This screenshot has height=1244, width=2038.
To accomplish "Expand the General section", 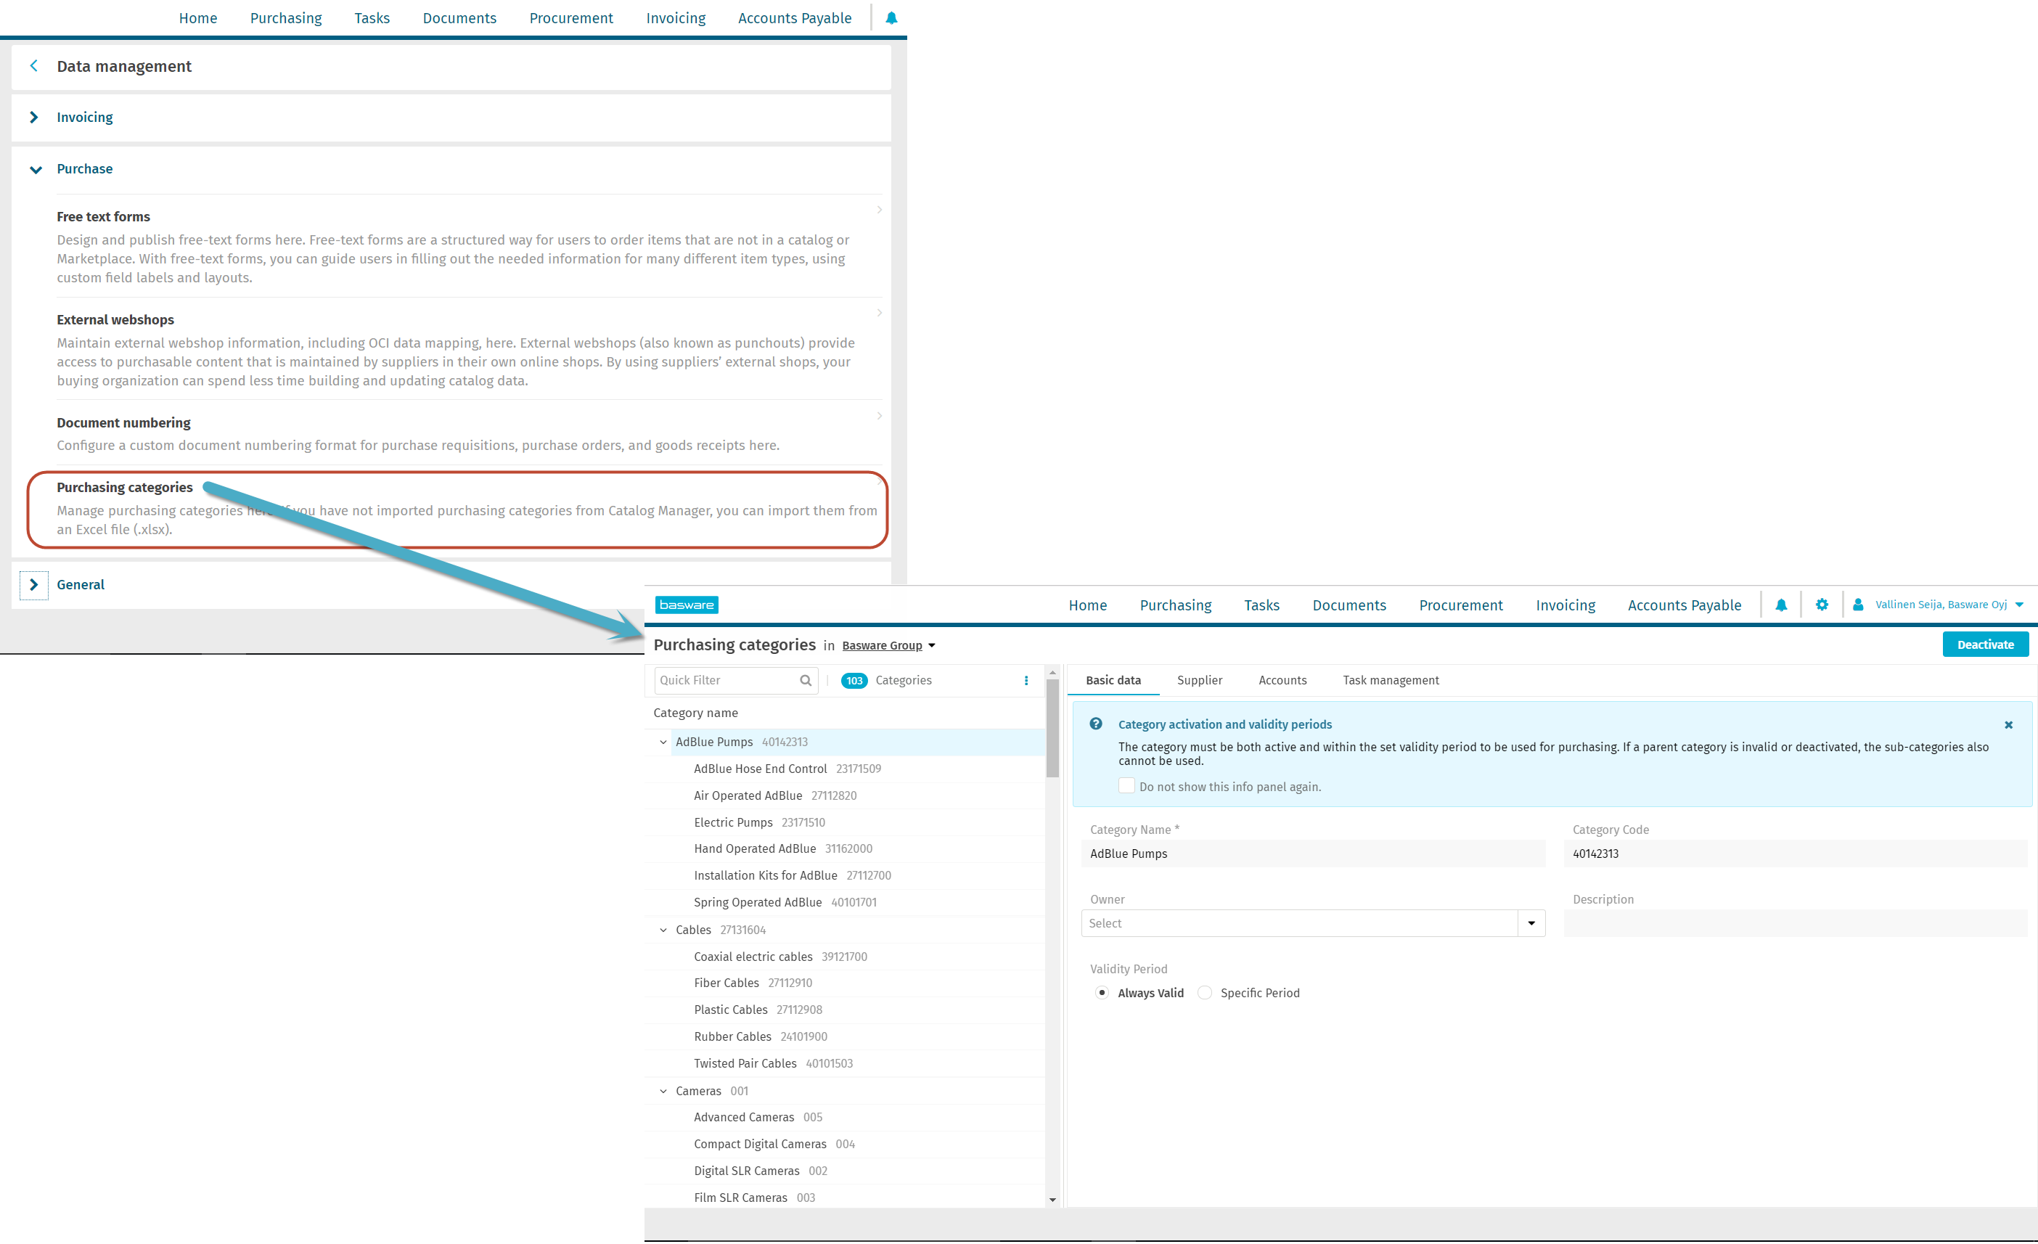I will 34,585.
